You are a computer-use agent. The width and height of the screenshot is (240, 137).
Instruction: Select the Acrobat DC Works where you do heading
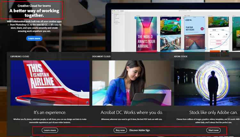click(132, 112)
